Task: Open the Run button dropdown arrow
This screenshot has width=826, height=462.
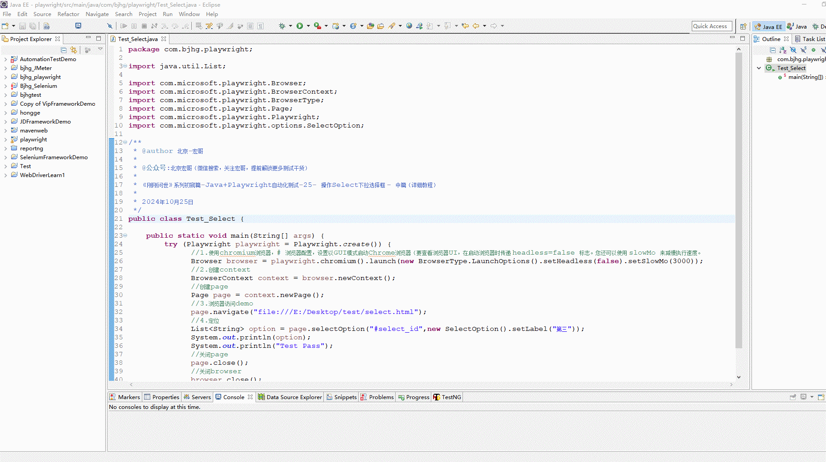Action: click(x=308, y=26)
